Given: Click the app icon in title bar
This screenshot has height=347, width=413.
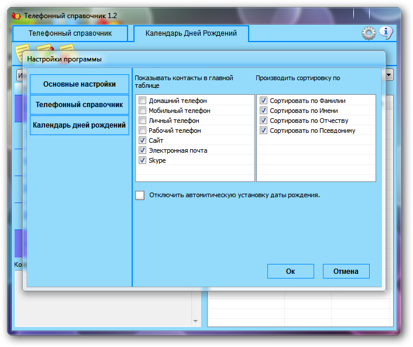Looking at the screenshot, I should [x=17, y=15].
